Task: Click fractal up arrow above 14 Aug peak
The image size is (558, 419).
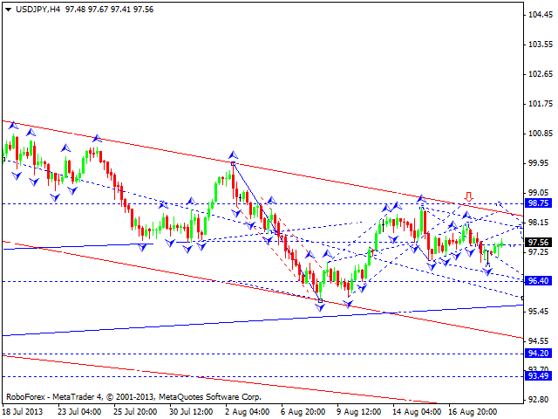Action: [x=420, y=199]
